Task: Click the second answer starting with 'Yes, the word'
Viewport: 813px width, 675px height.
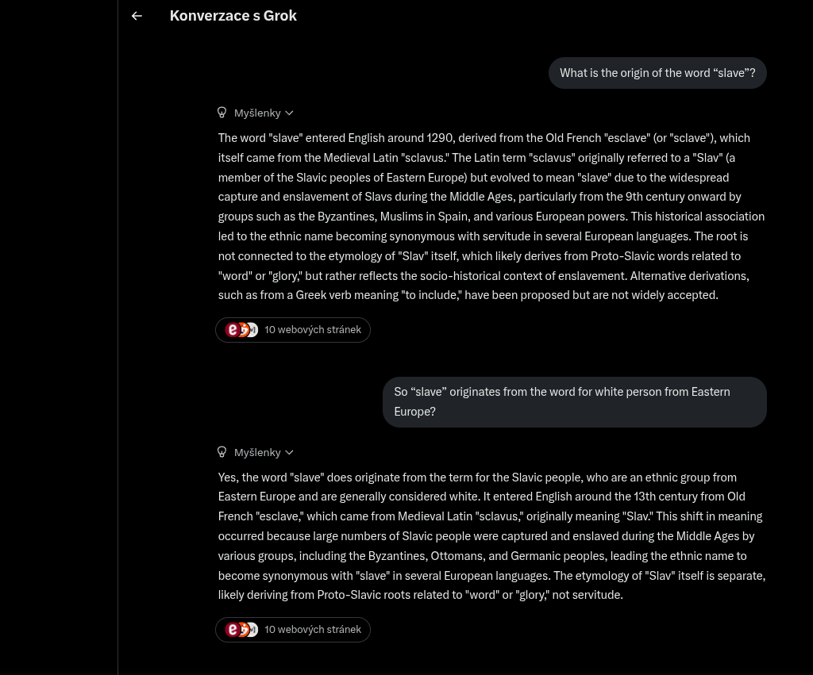Action: (x=491, y=536)
